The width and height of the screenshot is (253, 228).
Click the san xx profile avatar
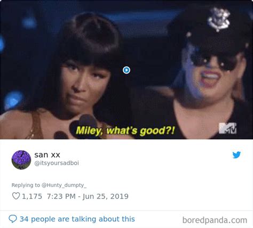click(21, 160)
